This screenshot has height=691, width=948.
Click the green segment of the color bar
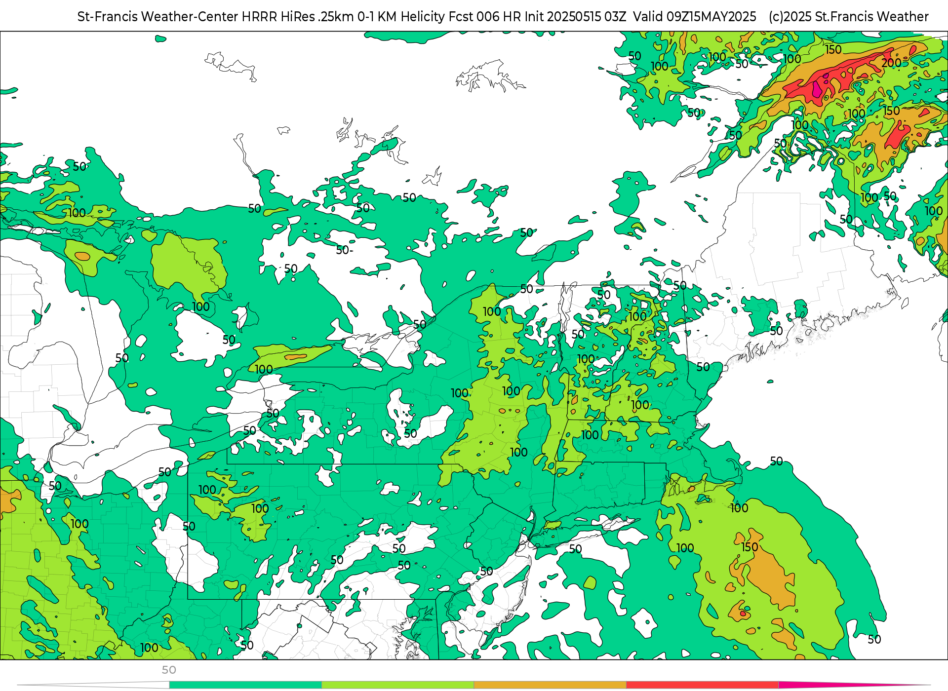[x=245, y=685]
